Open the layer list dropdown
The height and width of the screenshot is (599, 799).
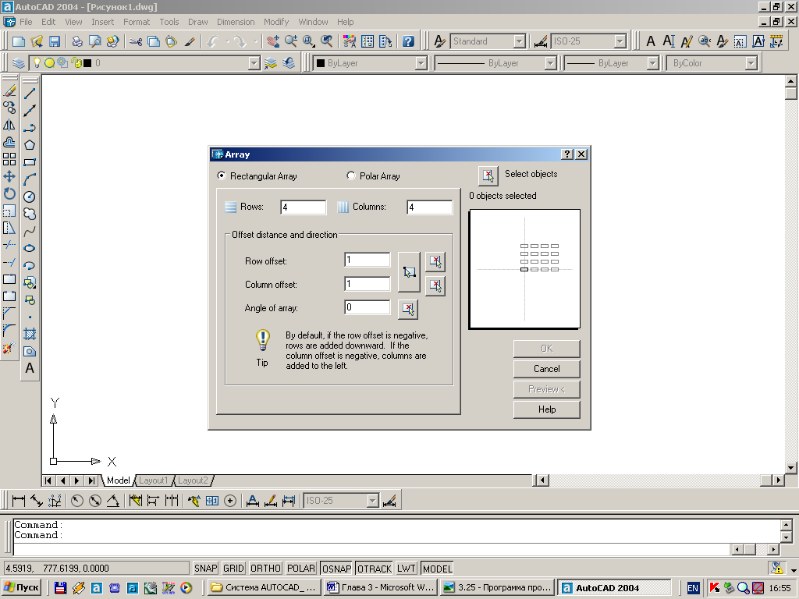pyautogui.click(x=254, y=63)
